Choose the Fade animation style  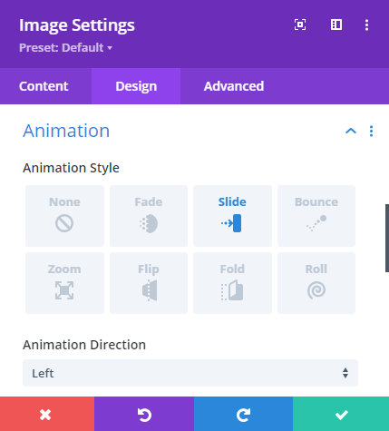(149, 216)
